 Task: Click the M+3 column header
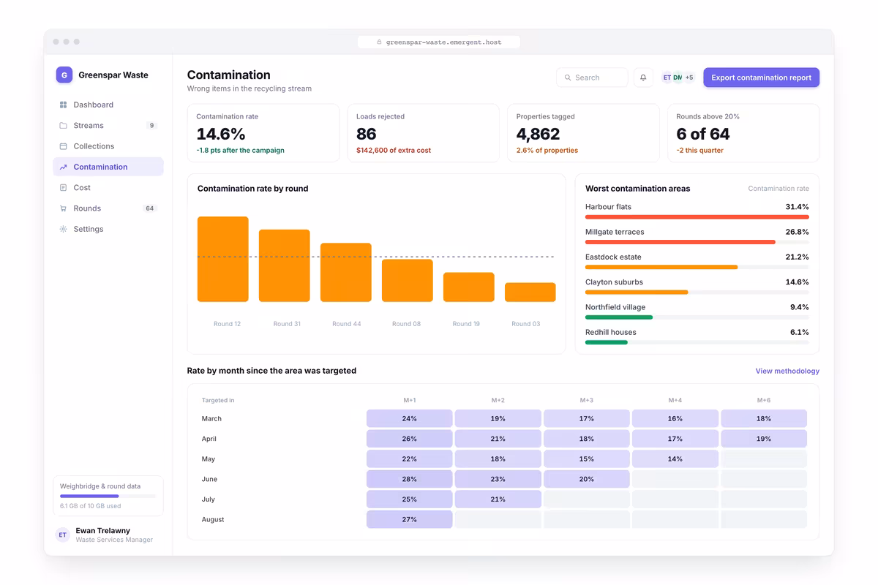(x=587, y=401)
